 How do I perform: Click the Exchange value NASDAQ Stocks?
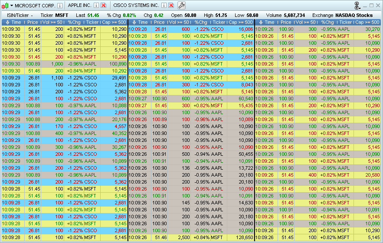[354, 15]
